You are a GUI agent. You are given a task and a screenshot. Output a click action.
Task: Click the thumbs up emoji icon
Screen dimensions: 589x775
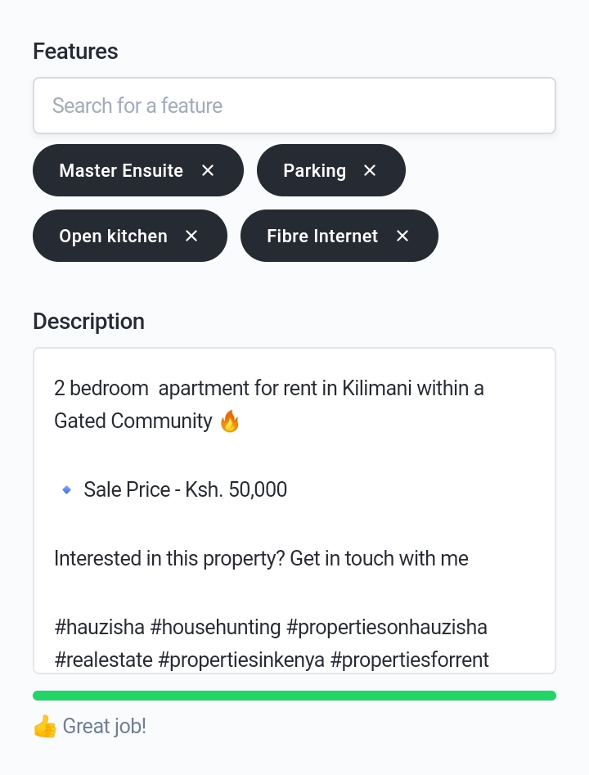pyautogui.click(x=45, y=727)
